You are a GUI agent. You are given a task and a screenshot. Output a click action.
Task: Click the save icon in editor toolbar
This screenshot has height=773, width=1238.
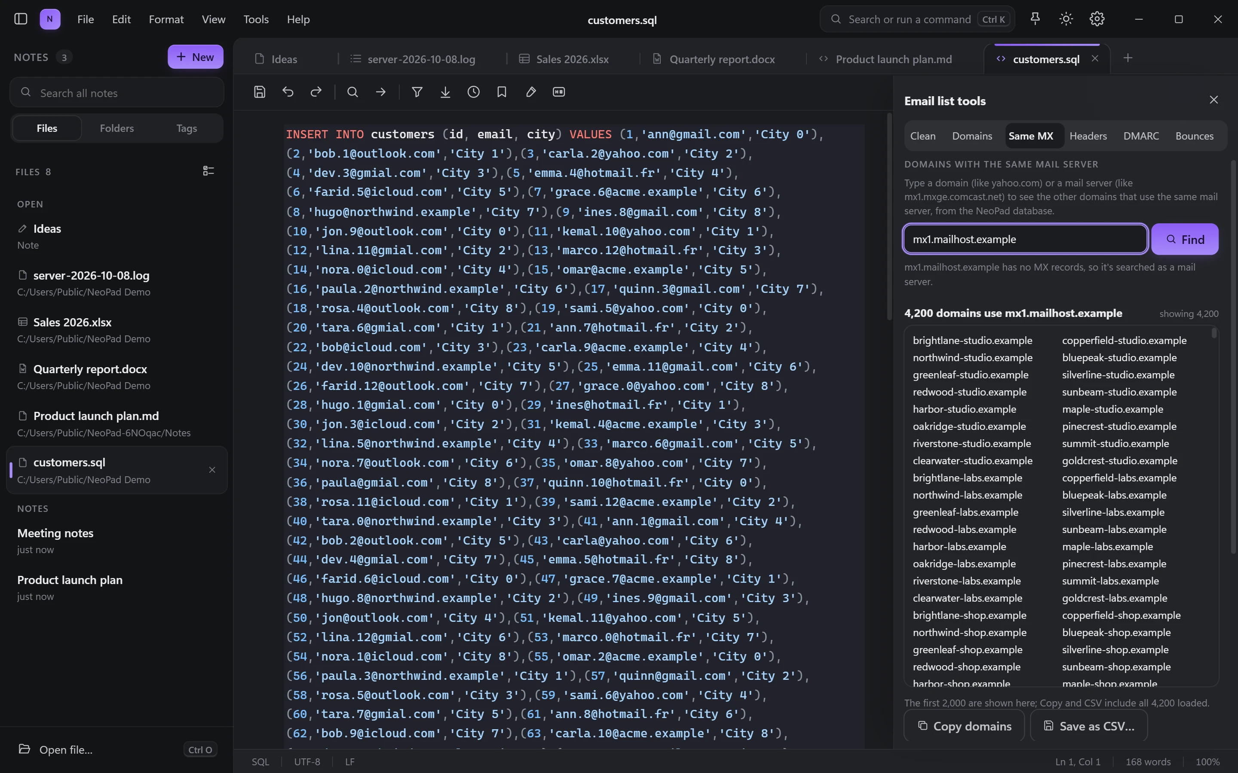(259, 92)
